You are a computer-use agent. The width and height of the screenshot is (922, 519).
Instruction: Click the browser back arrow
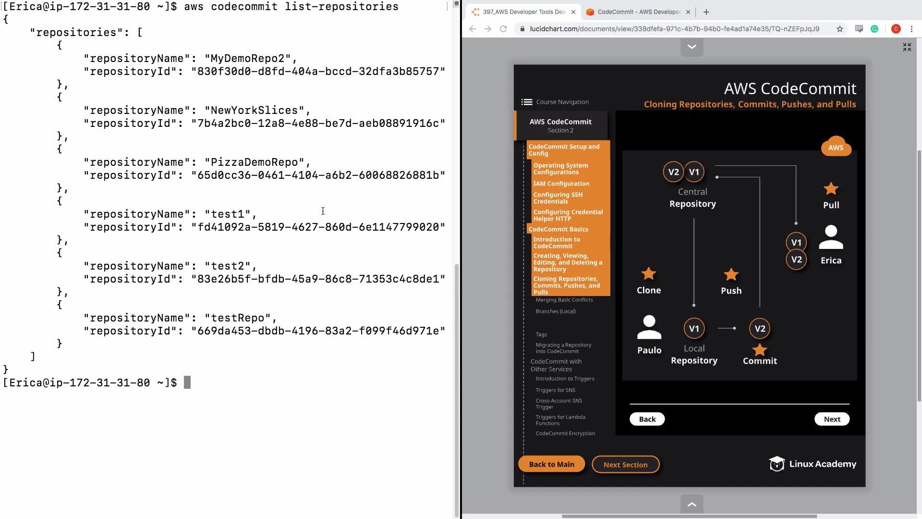click(x=473, y=29)
